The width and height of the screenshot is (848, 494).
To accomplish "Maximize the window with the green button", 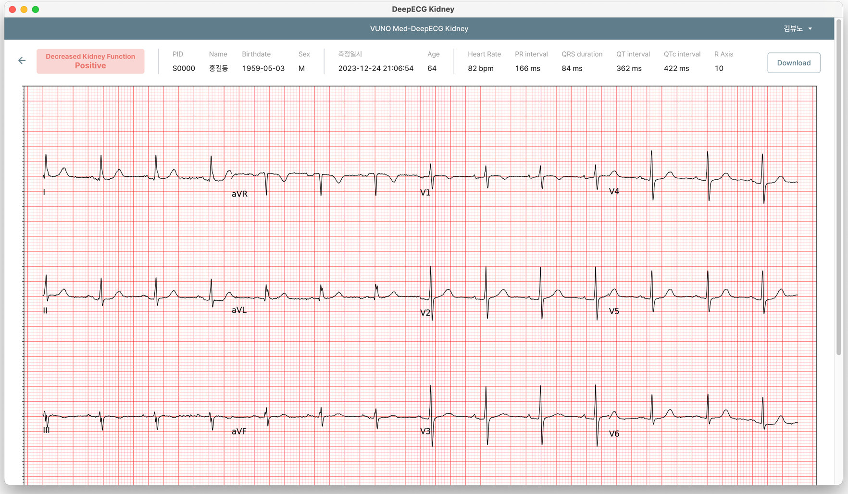I will pyautogui.click(x=36, y=9).
